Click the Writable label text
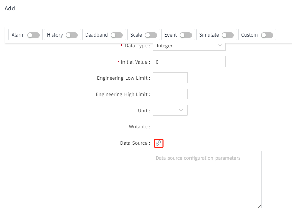The height and width of the screenshot is (213, 292). (139, 127)
